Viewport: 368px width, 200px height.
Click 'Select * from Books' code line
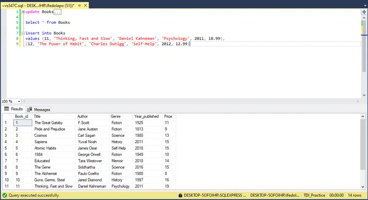click(48, 22)
